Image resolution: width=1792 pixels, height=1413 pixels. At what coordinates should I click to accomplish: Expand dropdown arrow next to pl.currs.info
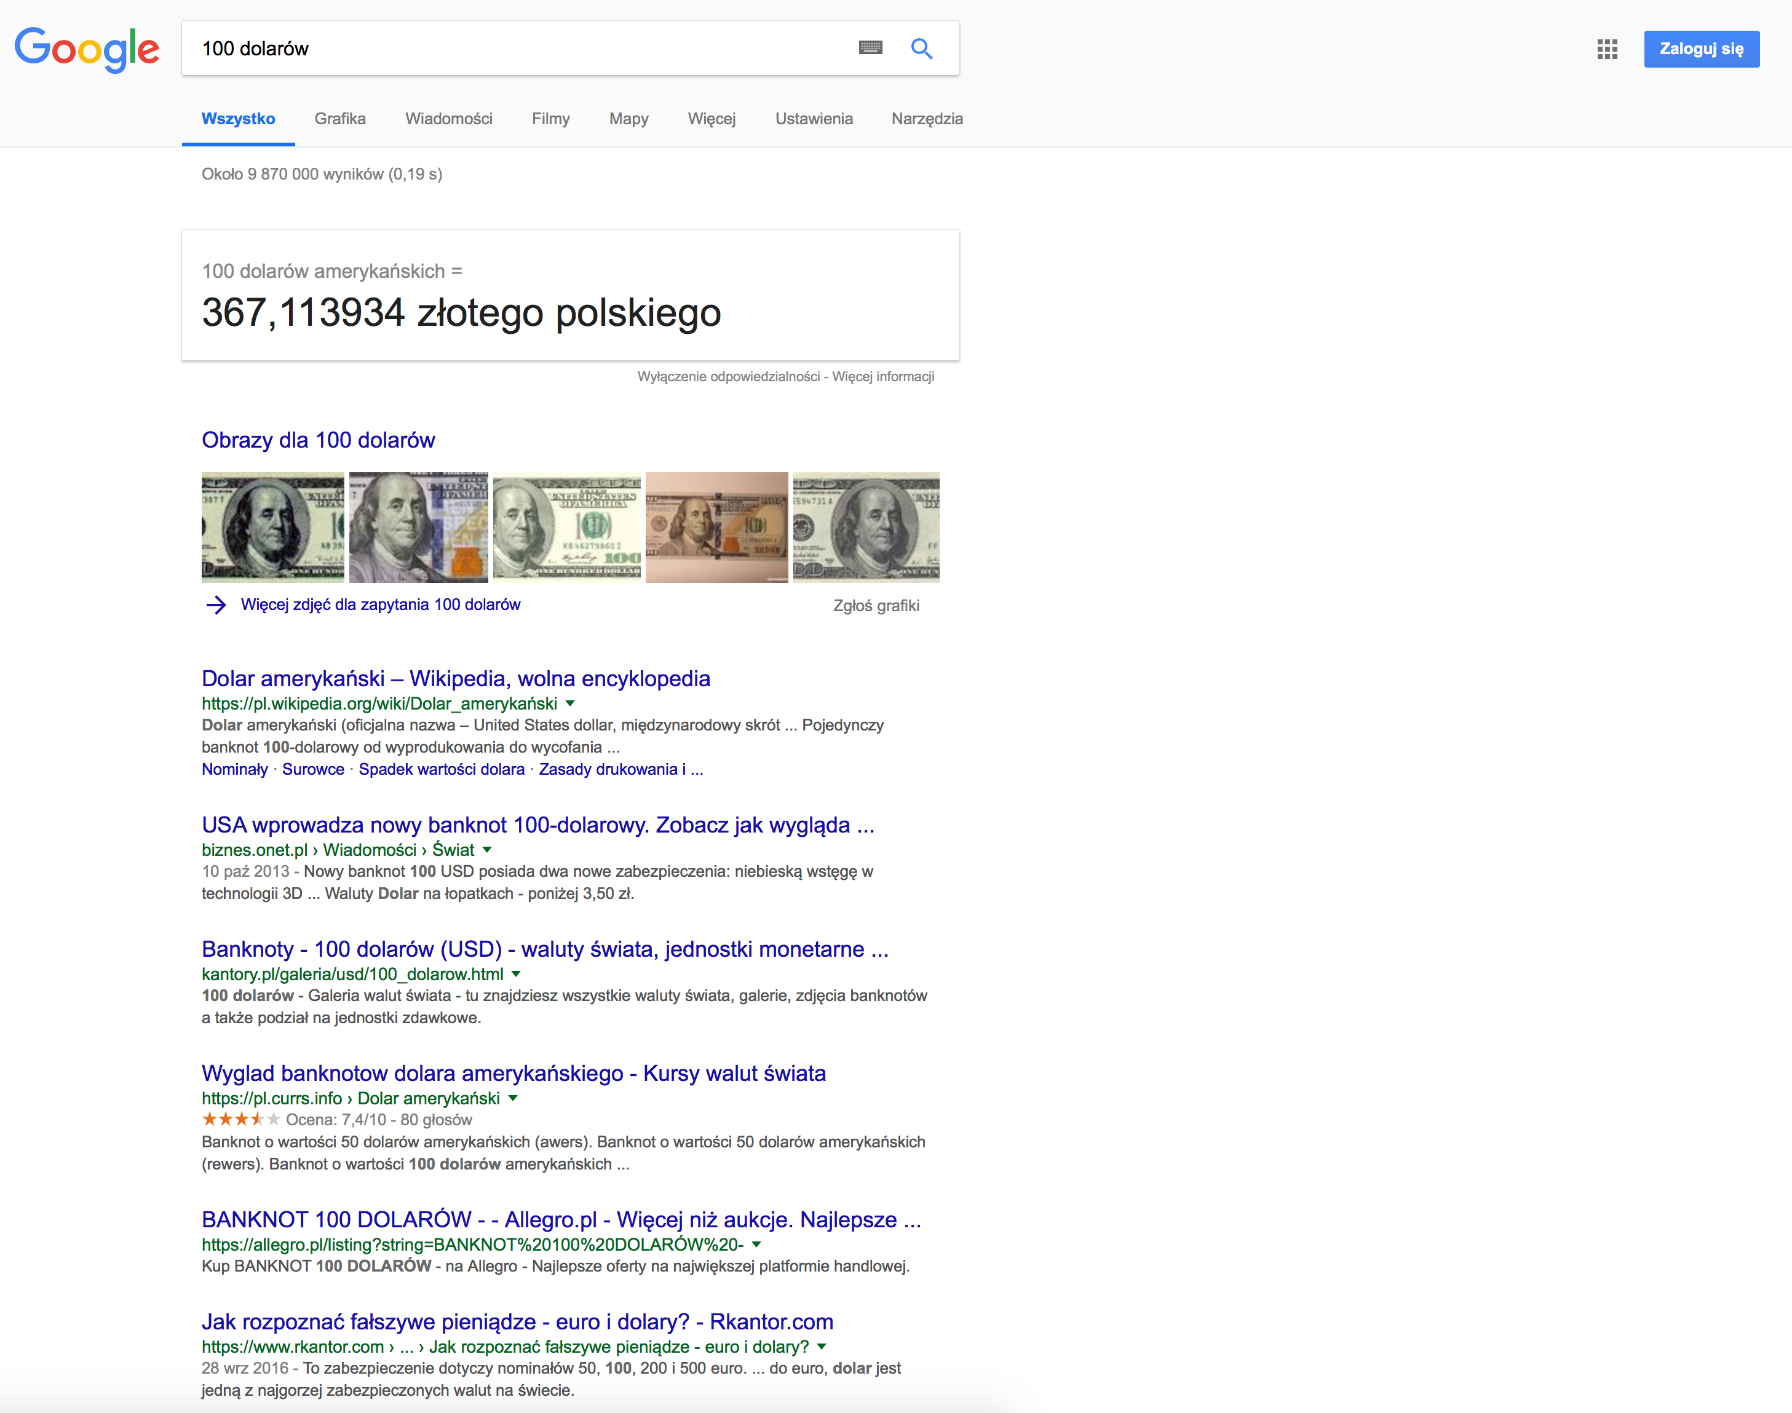tap(513, 1099)
